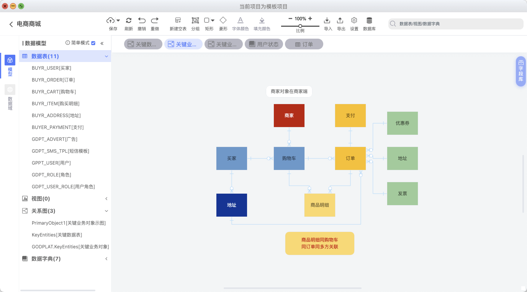
Task: Open Settings (设置) gear icon
Action: [354, 20]
